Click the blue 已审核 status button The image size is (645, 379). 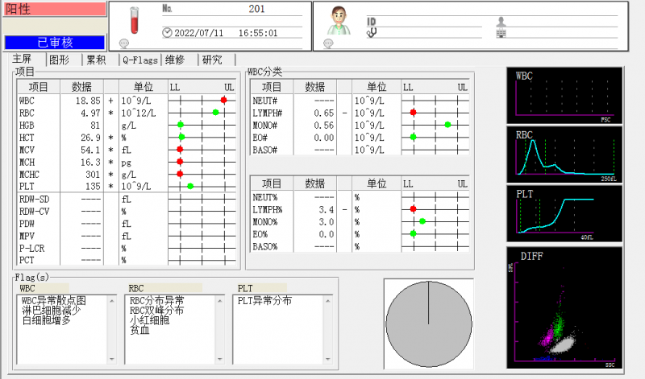(54, 43)
